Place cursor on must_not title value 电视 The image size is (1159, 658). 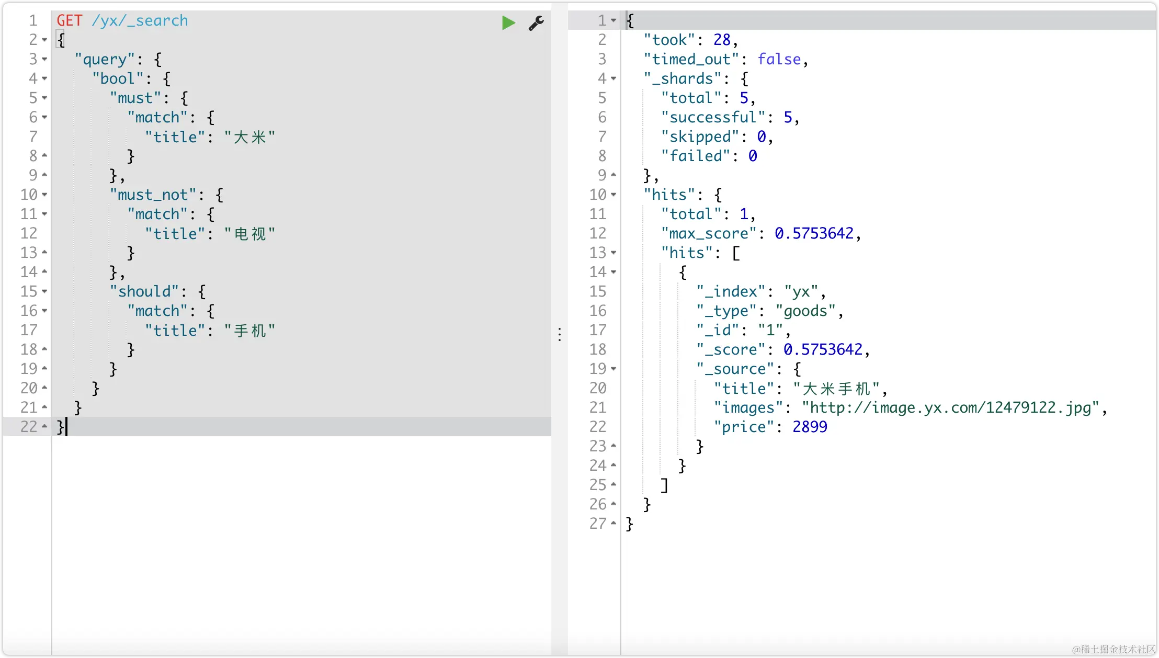pos(250,233)
